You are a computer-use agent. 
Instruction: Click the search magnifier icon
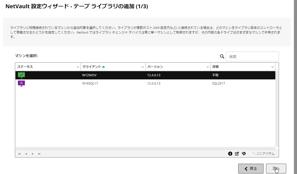(222, 56)
